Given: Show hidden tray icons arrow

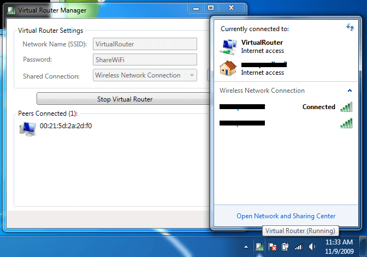Looking at the screenshot, I should pyautogui.click(x=247, y=247).
